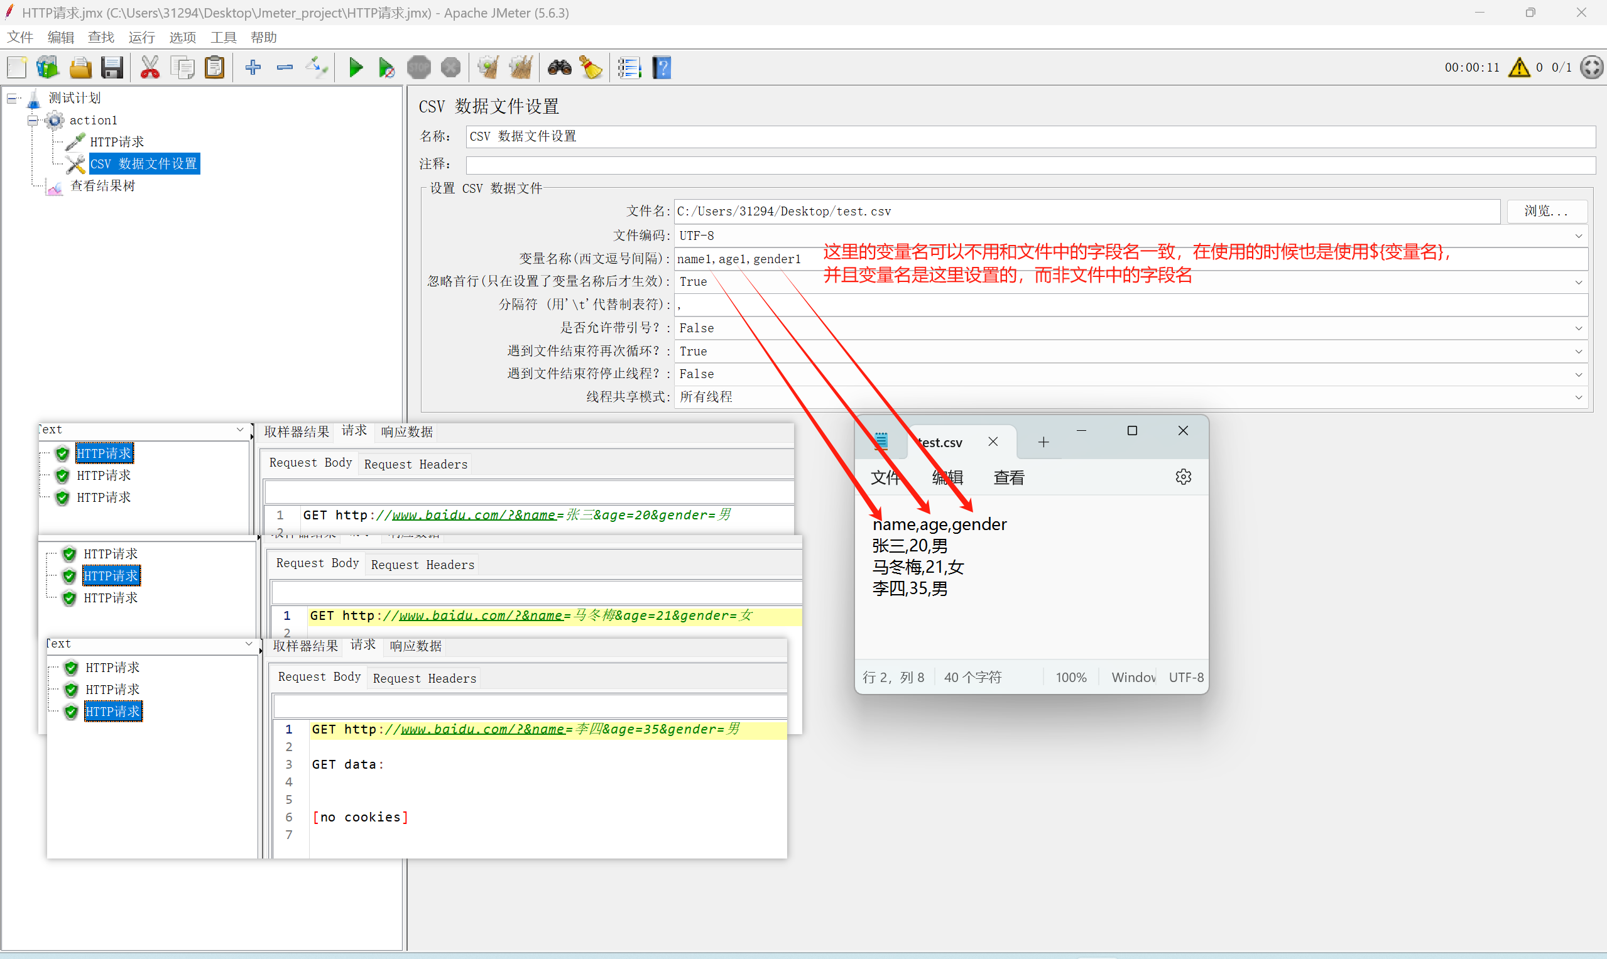The height and width of the screenshot is (959, 1607).
Task: Click the function helper list icon
Action: point(629,67)
